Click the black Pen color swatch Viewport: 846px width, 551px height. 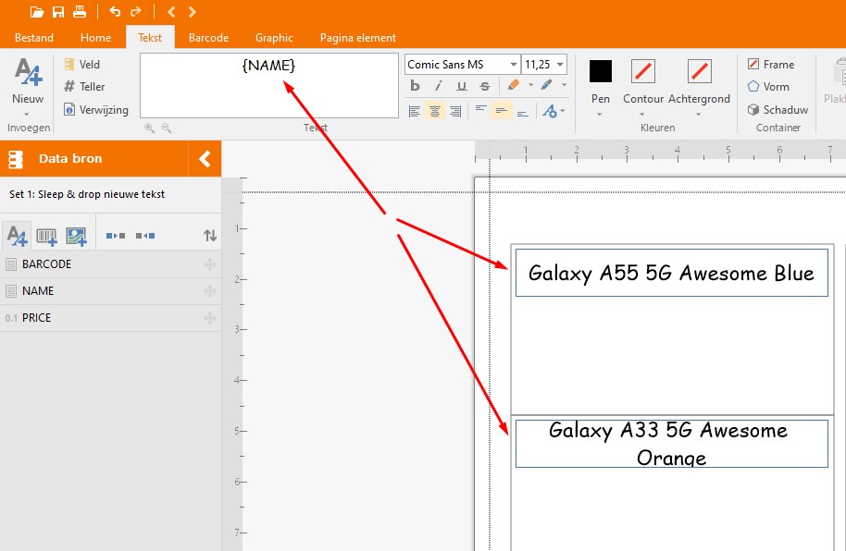601,71
